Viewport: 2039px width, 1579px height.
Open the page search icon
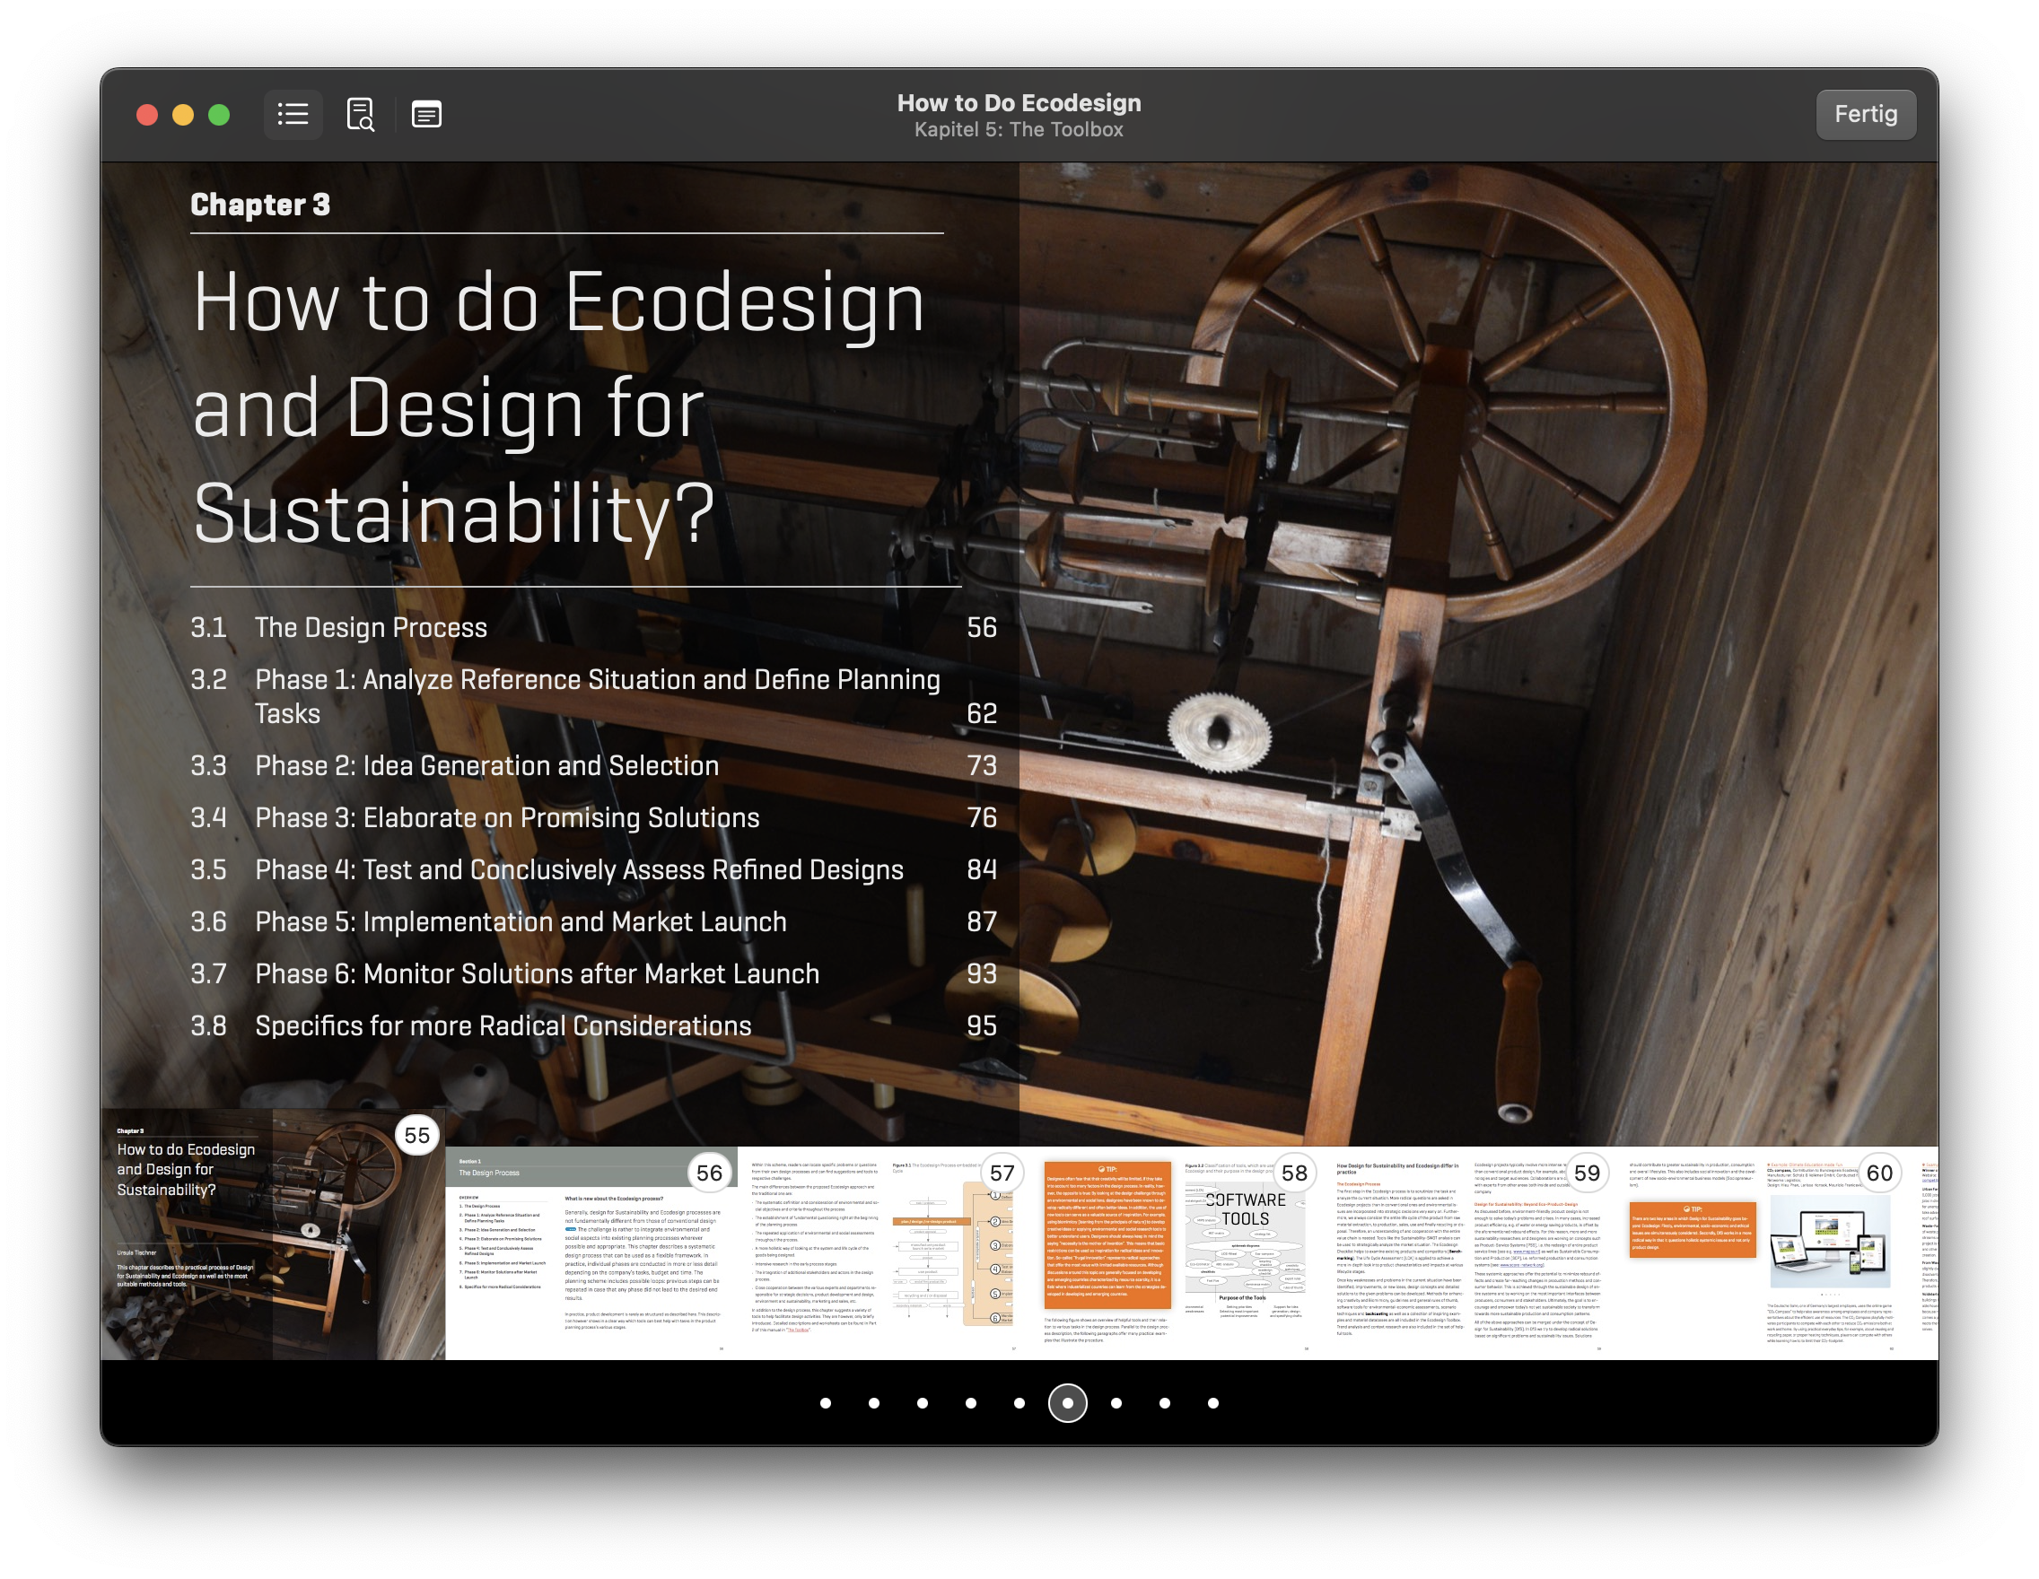(361, 114)
